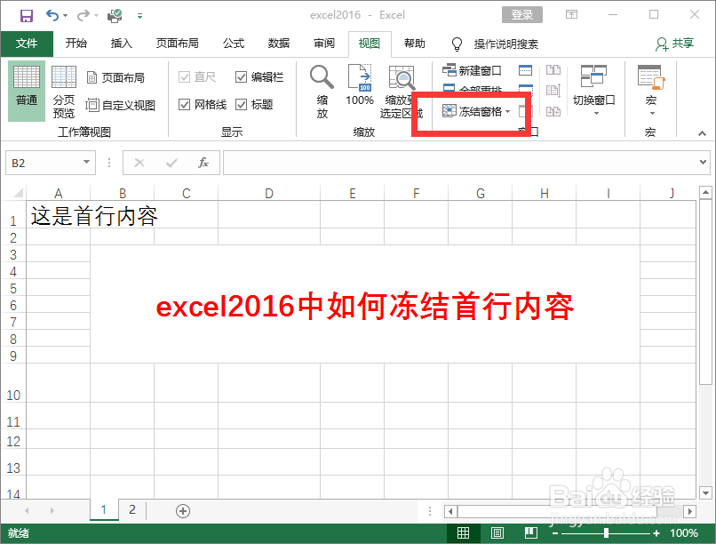716x544 pixels.
Task: Open the 冻结窗格 freeze panes dropdown
Action: tap(476, 111)
